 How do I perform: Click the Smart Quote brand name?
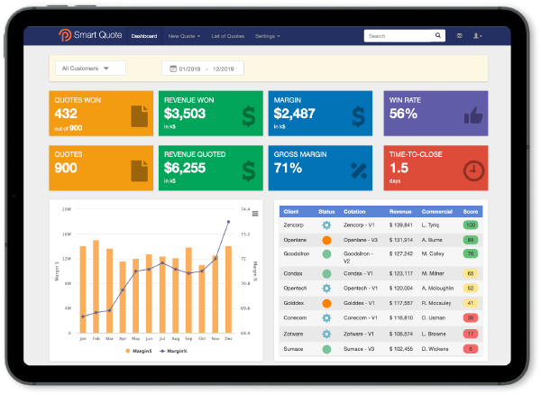tap(97, 35)
